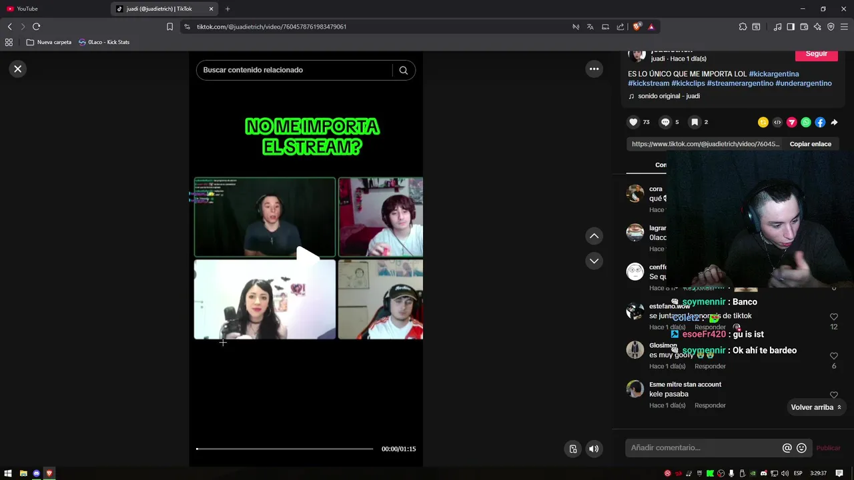Seek on the video progress bar

[285, 449]
